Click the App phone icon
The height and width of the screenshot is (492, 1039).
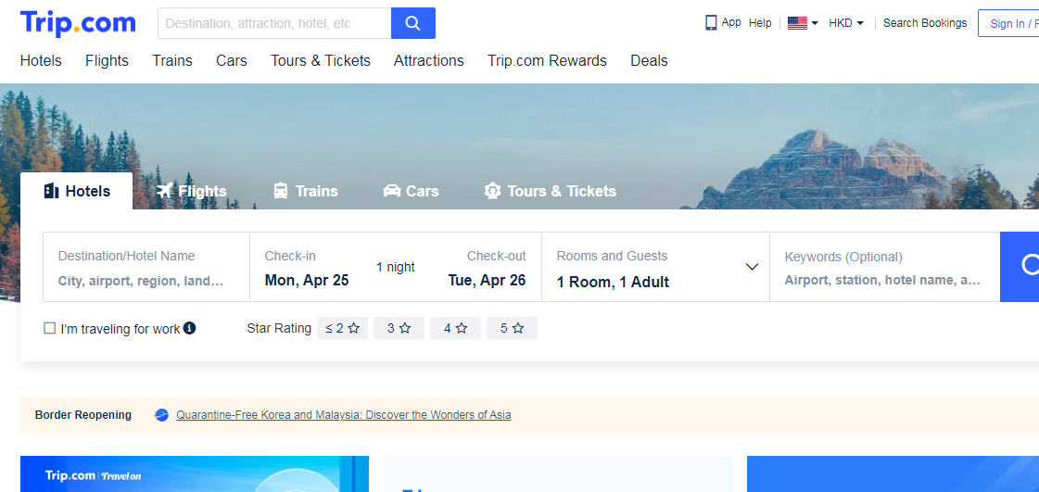click(711, 23)
